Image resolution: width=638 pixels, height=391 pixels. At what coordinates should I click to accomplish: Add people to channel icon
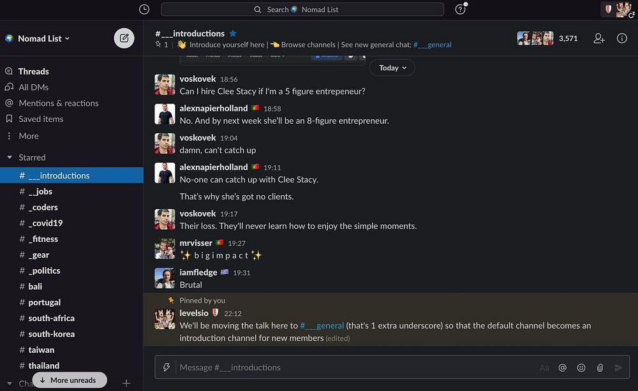pyautogui.click(x=599, y=38)
